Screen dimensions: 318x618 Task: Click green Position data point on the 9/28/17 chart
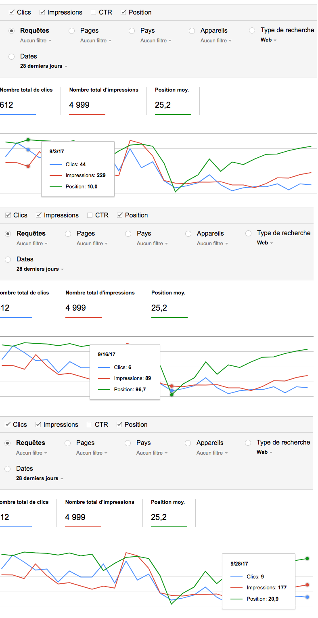tap(308, 559)
